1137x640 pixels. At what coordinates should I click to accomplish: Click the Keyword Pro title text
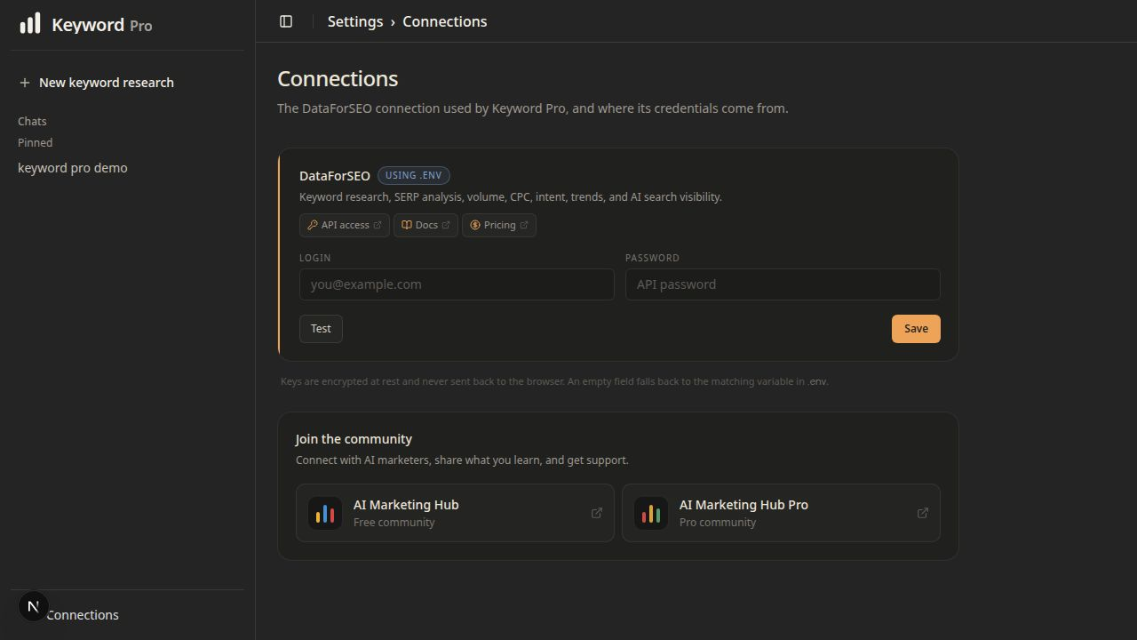(102, 25)
